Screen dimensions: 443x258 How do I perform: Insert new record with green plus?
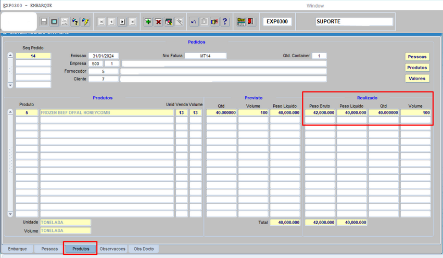(148, 22)
